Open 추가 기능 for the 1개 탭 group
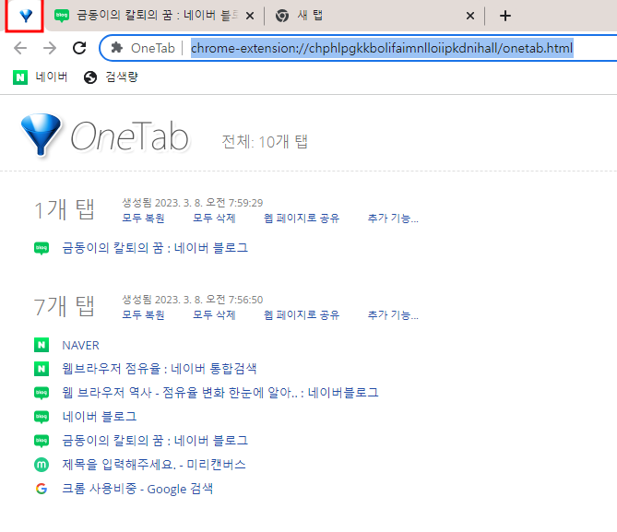This screenshot has height=532, width=617. click(x=393, y=218)
